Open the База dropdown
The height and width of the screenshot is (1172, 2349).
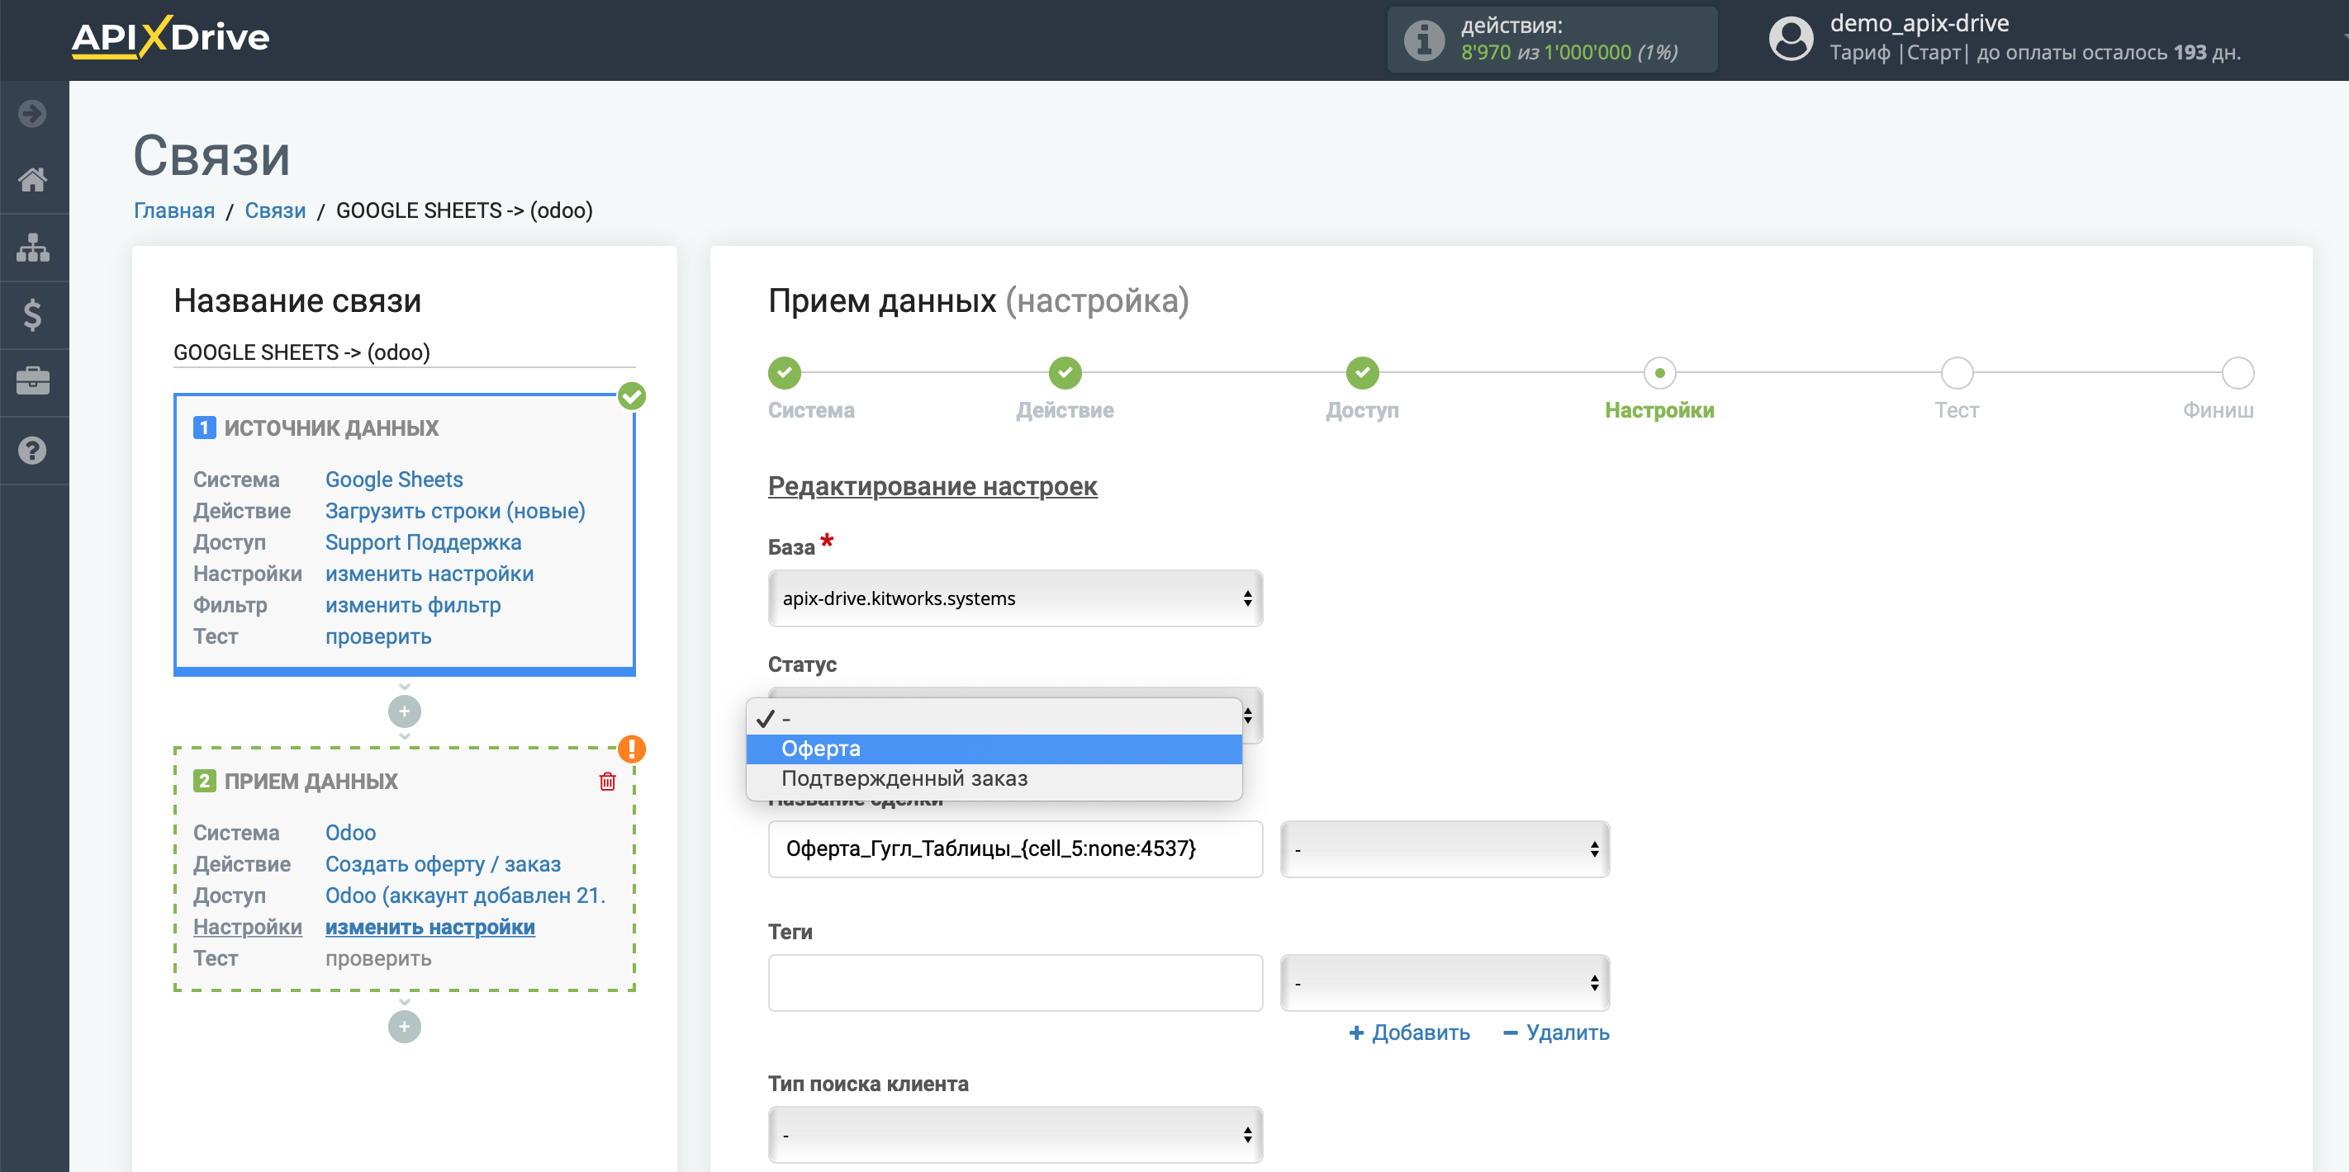pos(1015,598)
